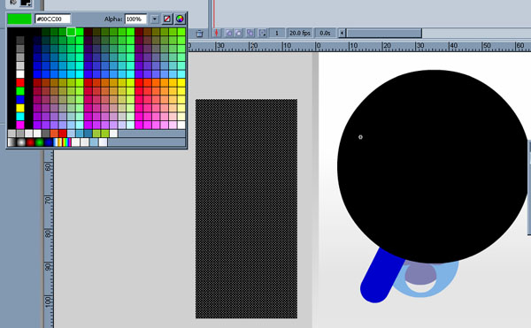Choose the gray radial gradient swatch
The height and width of the screenshot is (328, 531).
point(21,142)
